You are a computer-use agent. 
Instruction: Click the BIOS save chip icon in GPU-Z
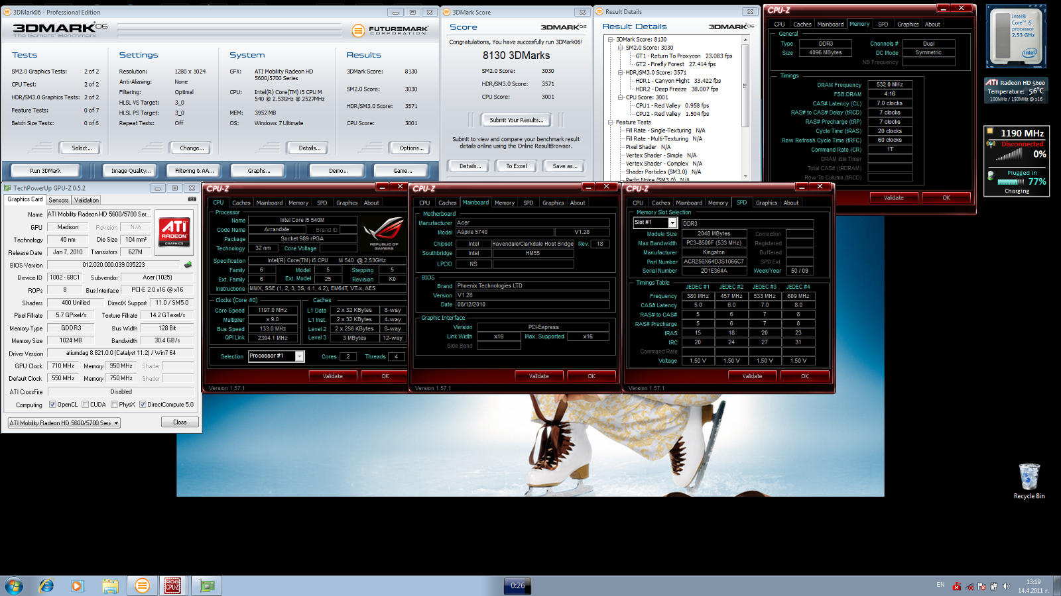188,265
